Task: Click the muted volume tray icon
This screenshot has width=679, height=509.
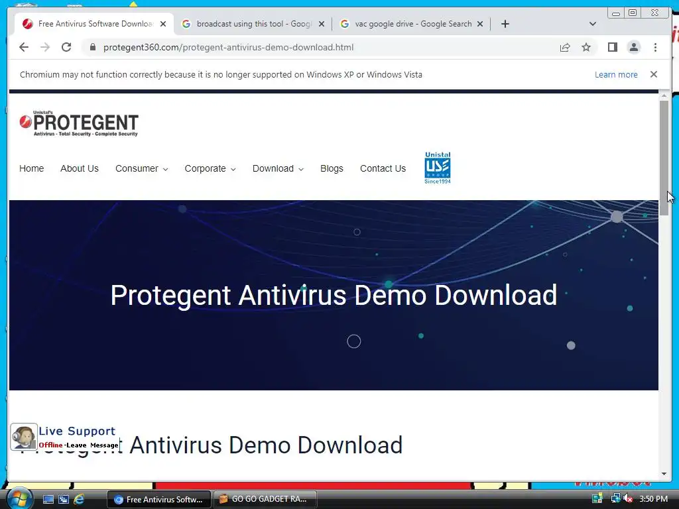Action: [x=627, y=498]
